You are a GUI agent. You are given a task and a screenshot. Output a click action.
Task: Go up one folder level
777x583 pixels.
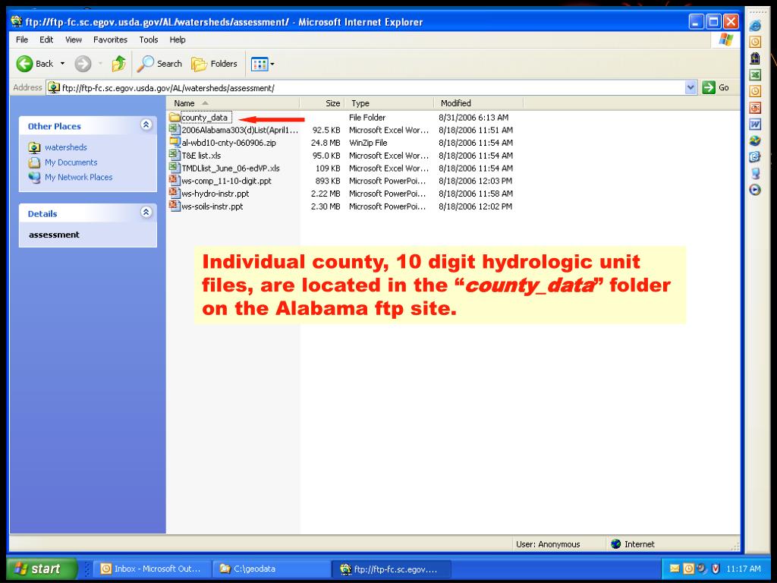point(118,64)
